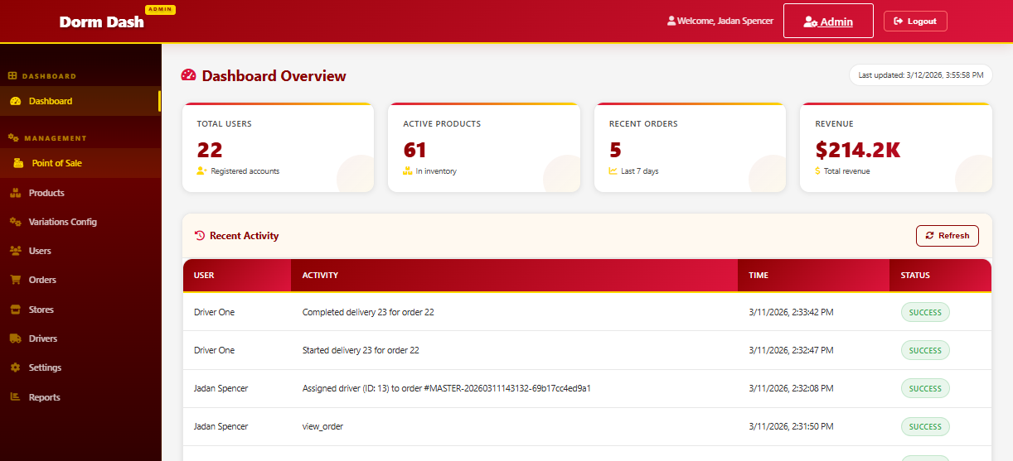
Task: Click the Variations Config gears icon
Action: pos(15,222)
